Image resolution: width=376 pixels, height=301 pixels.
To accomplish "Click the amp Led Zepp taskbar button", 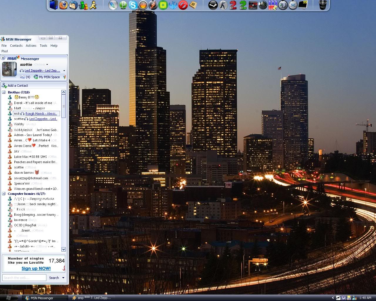I will pyautogui.click(x=91, y=298).
